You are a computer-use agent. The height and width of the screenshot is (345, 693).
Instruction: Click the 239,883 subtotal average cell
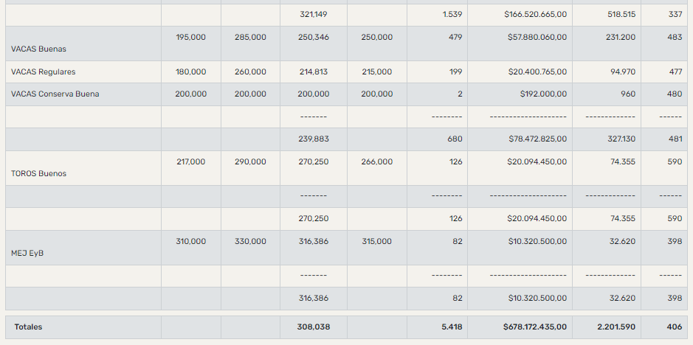[314, 139]
